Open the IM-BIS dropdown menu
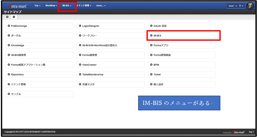This screenshot has width=257, height=137. tap(67, 5)
